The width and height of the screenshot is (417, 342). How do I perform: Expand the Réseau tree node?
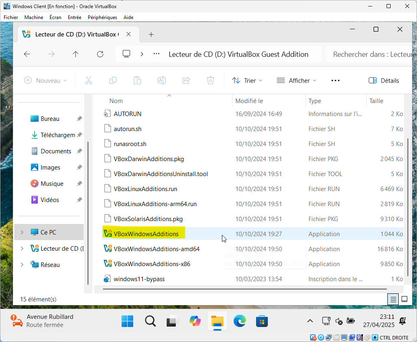[22, 265]
